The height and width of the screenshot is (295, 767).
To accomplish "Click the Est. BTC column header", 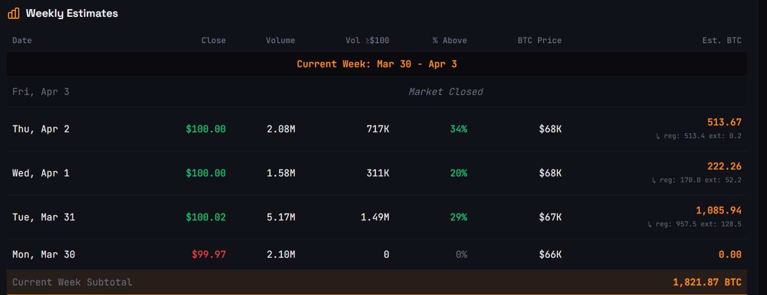I will [721, 41].
